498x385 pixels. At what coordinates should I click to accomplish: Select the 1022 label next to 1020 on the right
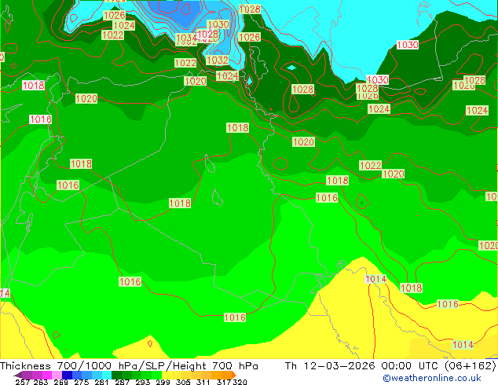370,165
